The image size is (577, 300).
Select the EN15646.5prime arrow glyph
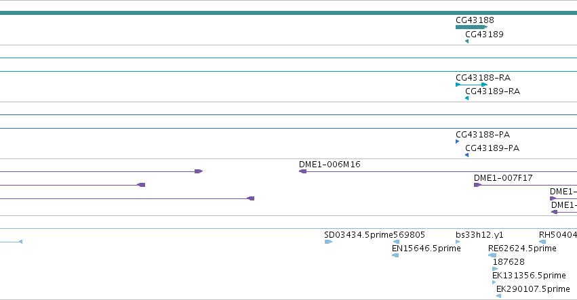(395, 255)
